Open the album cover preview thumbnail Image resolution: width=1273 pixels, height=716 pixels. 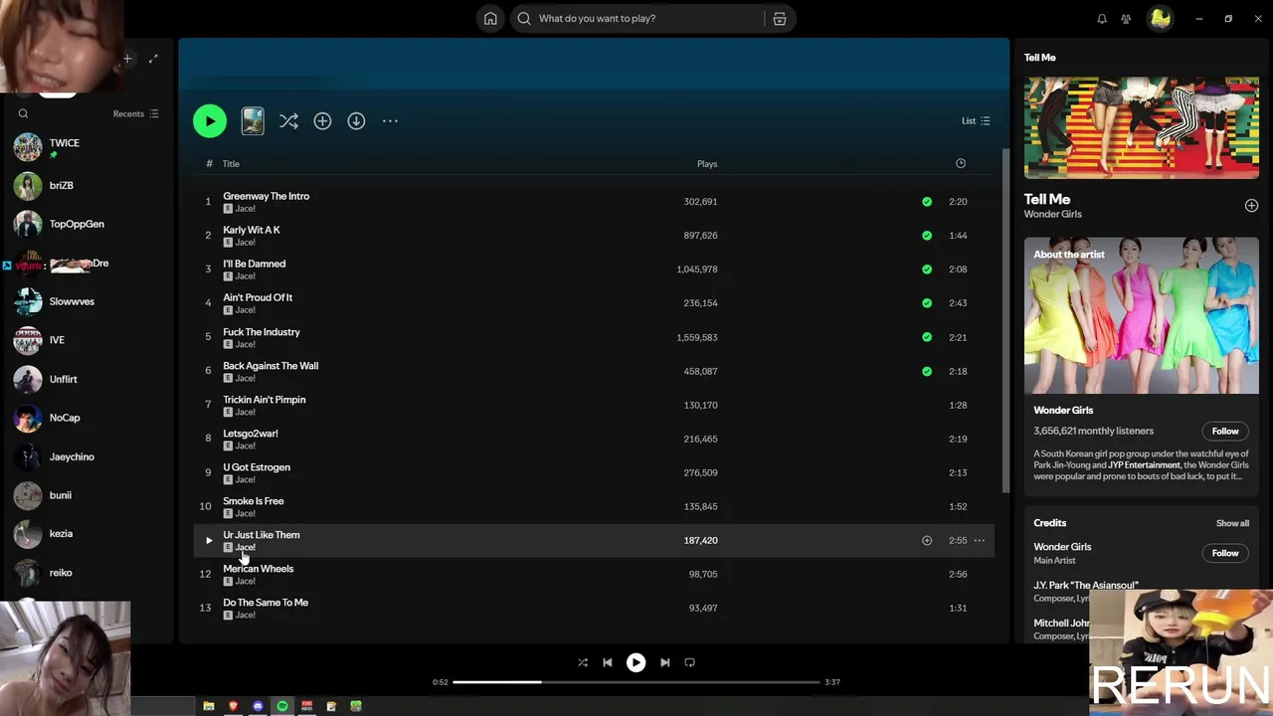pyautogui.click(x=253, y=121)
